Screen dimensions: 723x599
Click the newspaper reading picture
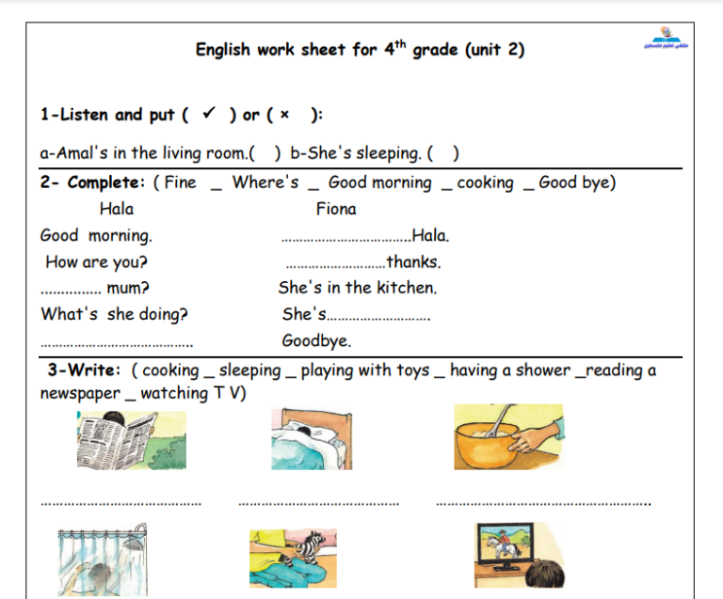tap(132, 440)
